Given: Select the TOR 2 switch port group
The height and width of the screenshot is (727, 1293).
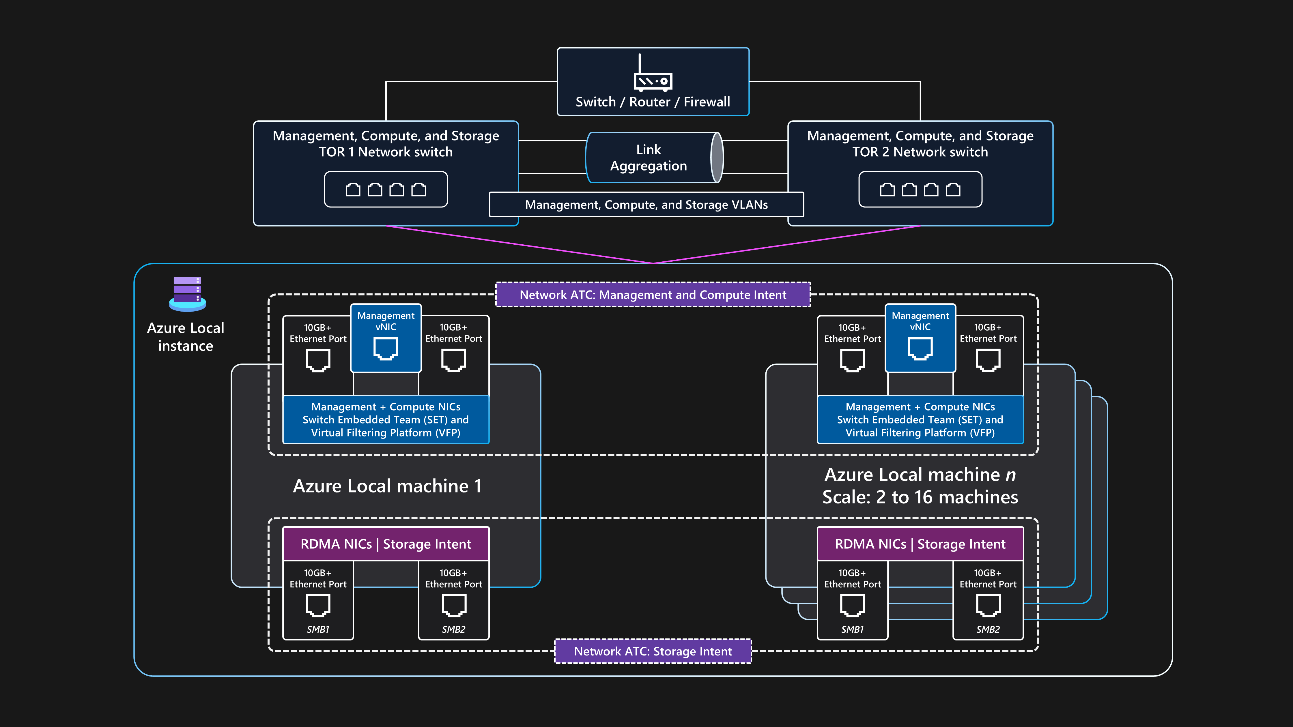Looking at the screenshot, I should click(x=920, y=189).
